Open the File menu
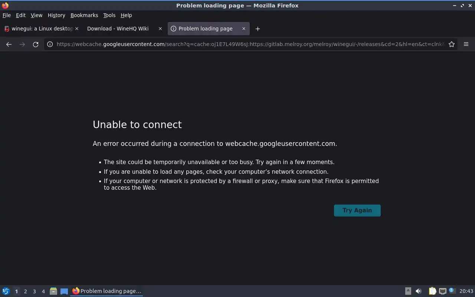This screenshot has height=297, width=475. pyautogui.click(x=7, y=15)
